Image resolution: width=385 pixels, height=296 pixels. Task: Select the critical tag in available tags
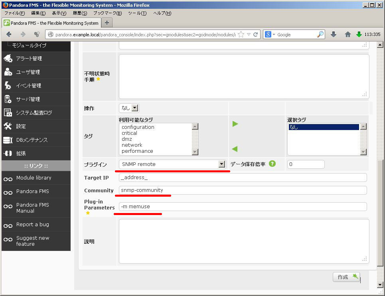pyautogui.click(x=129, y=133)
